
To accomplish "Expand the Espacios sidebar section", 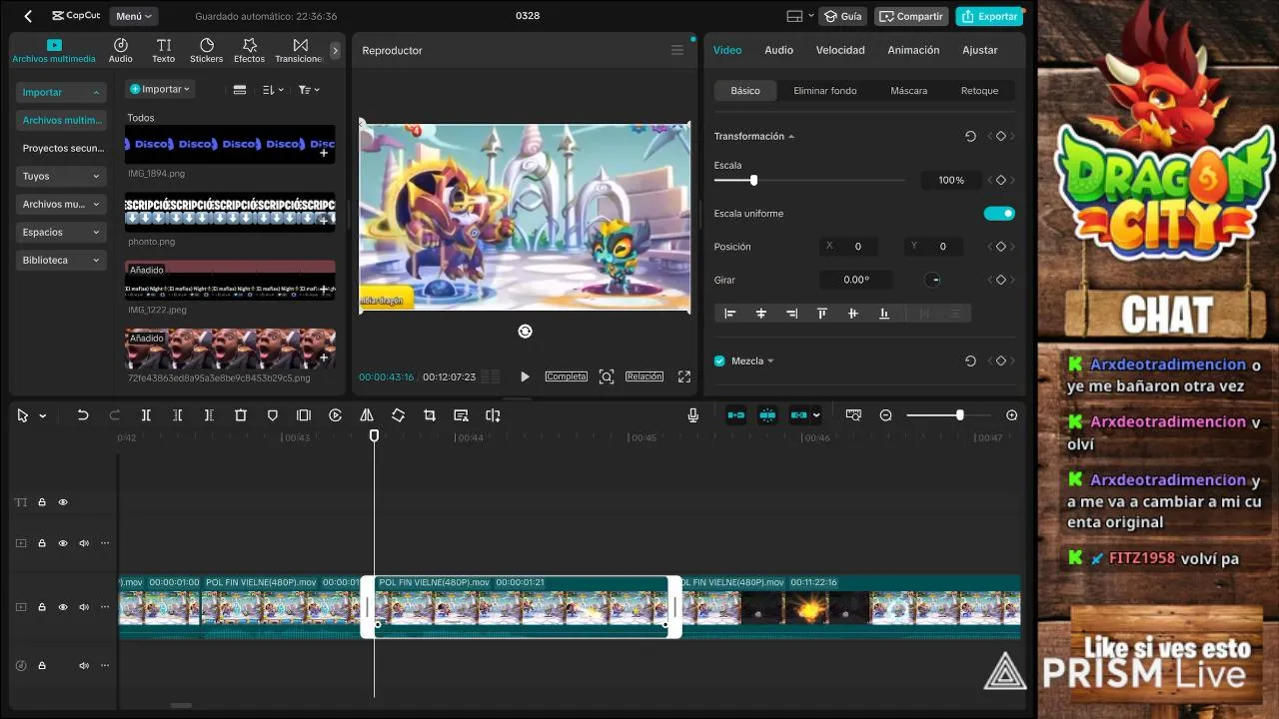I will click(x=62, y=232).
